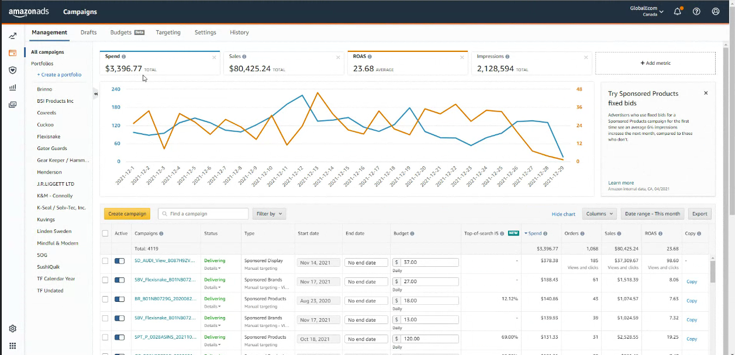Open the shield heart icon in left rail

[12, 70]
